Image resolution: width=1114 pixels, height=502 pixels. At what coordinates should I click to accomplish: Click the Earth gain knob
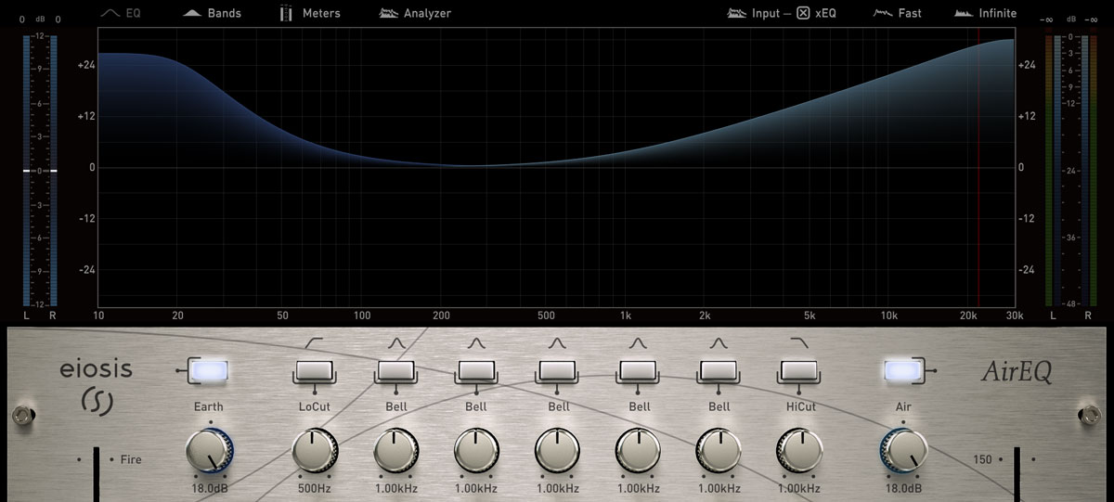[209, 451]
